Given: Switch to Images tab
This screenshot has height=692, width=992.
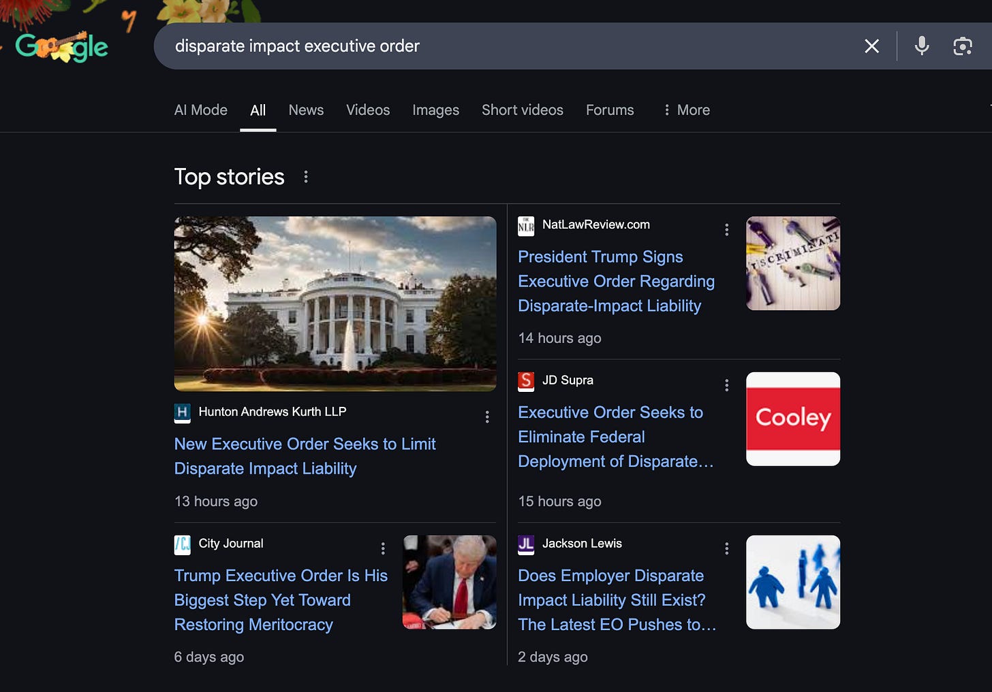Looking at the screenshot, I should (x=435, y=110).
